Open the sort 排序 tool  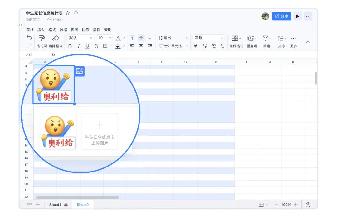(281, 42)
